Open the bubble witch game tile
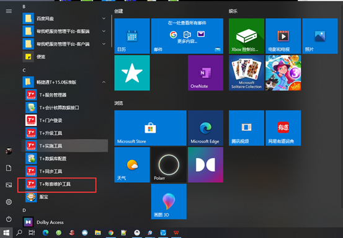Viewport: 343px width, 238px height. click(x=283, y=73)
